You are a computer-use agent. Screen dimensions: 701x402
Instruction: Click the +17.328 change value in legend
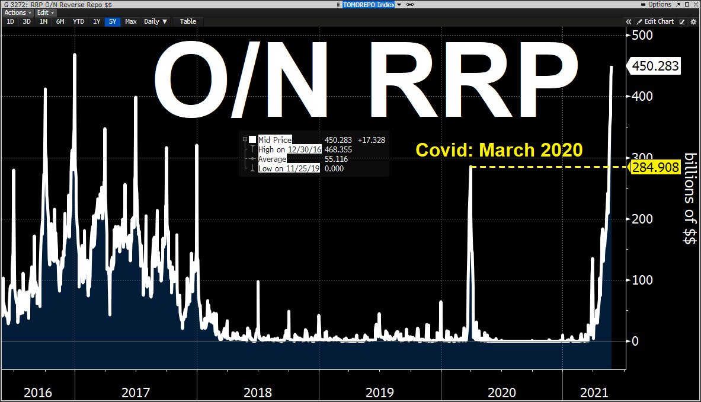(372, 140)
